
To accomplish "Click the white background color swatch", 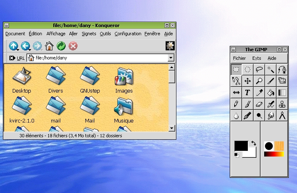I will pos(252,154).
